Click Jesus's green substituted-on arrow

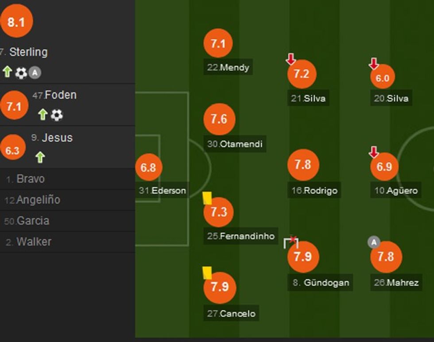coord(40,157)
